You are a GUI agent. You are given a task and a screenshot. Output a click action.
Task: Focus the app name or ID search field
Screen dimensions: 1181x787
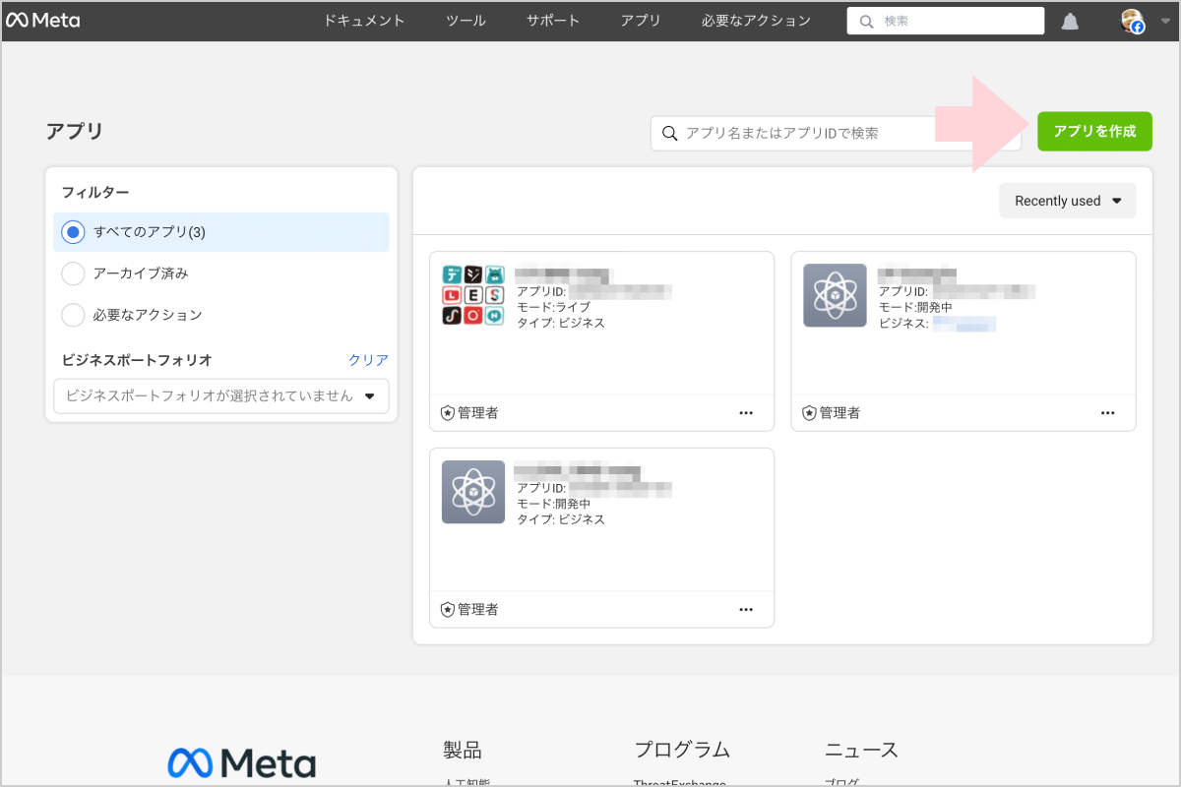tap(837, 133)
